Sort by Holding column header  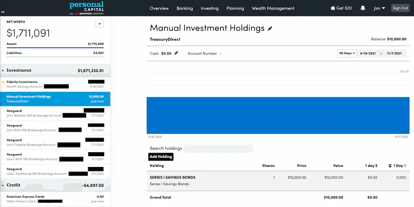pos(156,166)
